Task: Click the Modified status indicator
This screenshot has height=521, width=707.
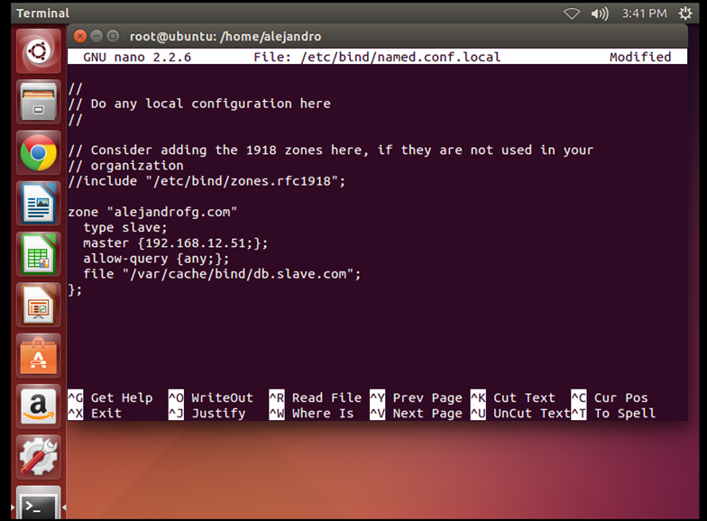Action: [640, 58]
